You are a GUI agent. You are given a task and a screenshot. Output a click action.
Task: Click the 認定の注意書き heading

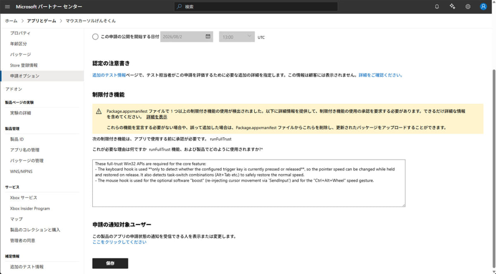(111, 63)
